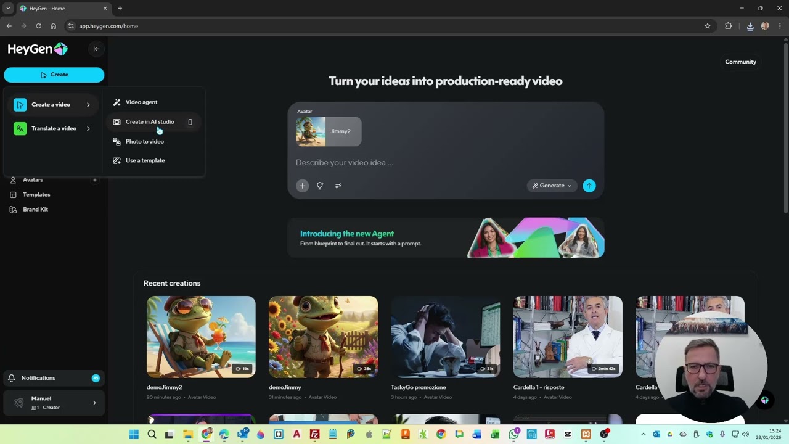Go to browser home page
This screenshot has width=789, height=444.
point(53,26)
